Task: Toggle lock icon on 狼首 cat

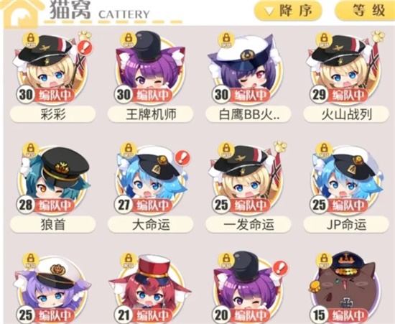Action: point(30,149)
